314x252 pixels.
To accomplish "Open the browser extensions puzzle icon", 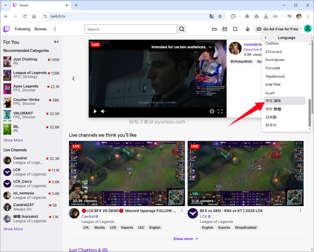I will (x=233, y=17).
